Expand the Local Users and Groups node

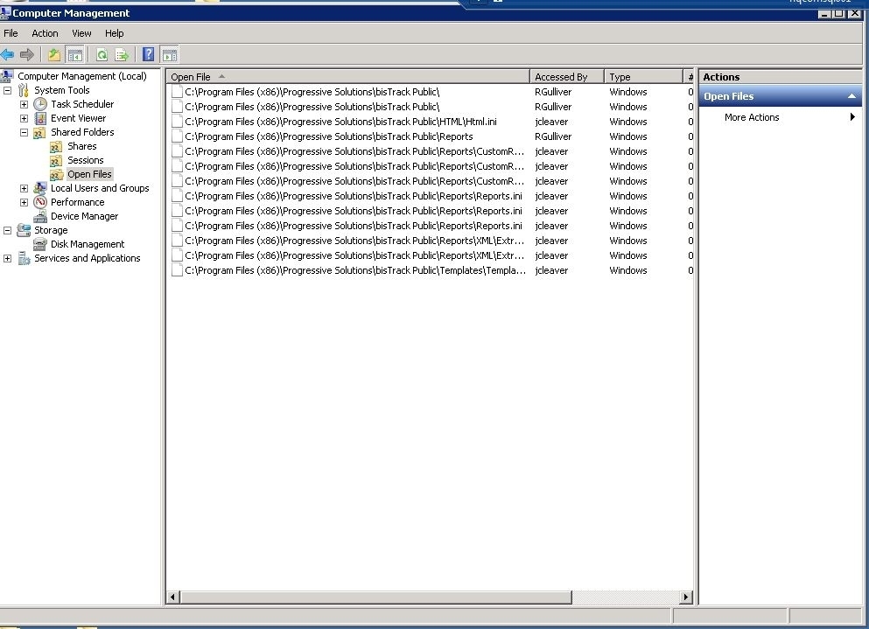25,188
